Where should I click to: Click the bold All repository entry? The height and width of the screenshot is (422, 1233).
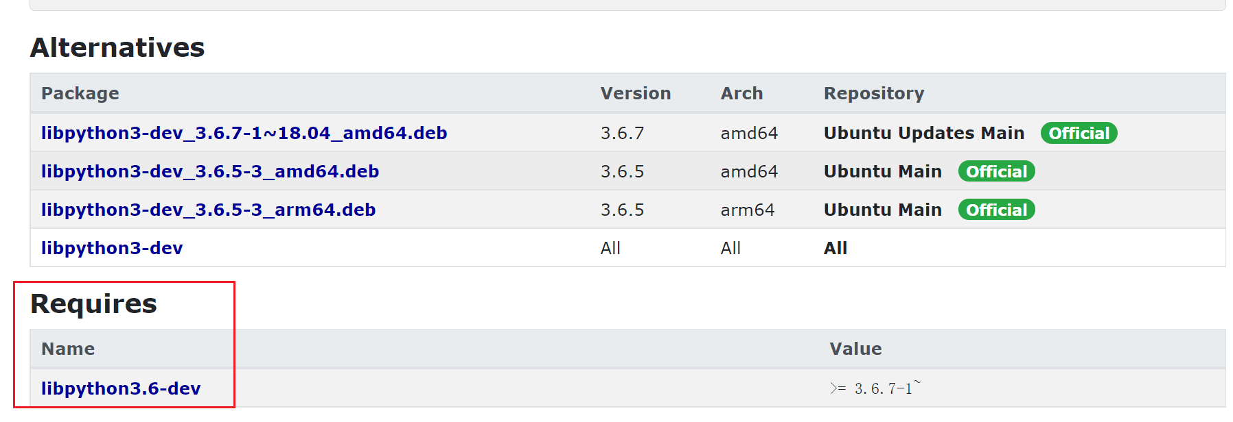[x=835, y=248]
